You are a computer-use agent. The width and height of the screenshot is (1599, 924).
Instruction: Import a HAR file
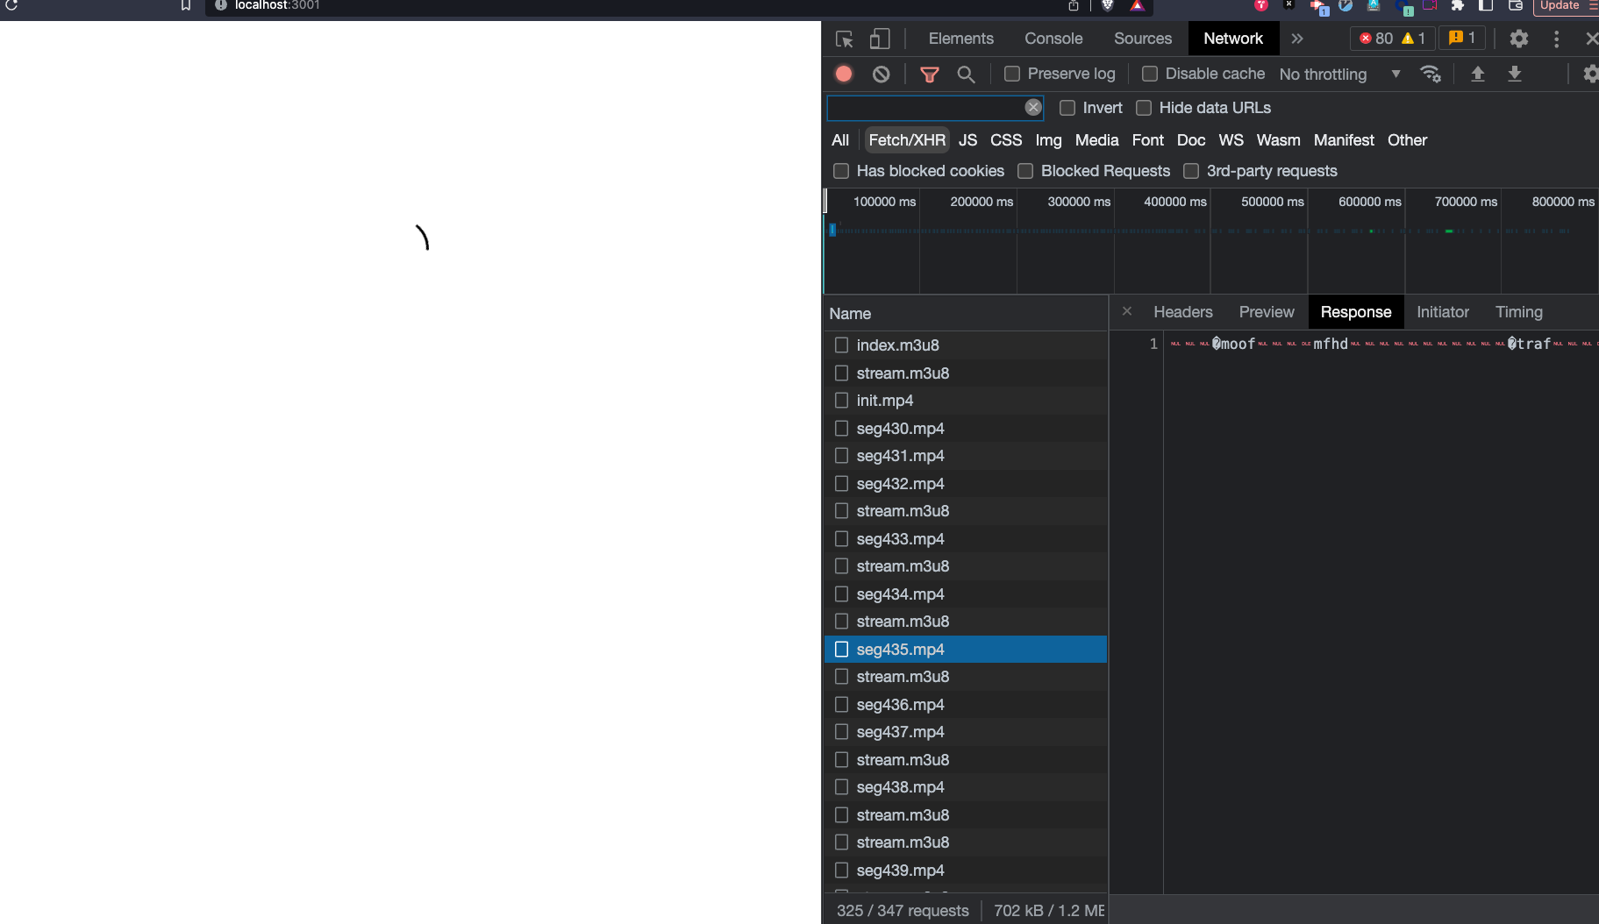click(x=1478, y=74)
